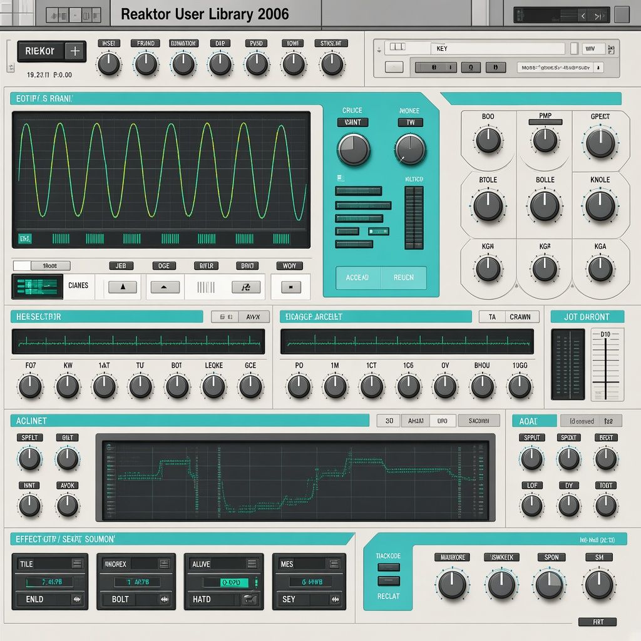
Task: Select the AHAM tab in ACLINET
Action: [416, 421]
